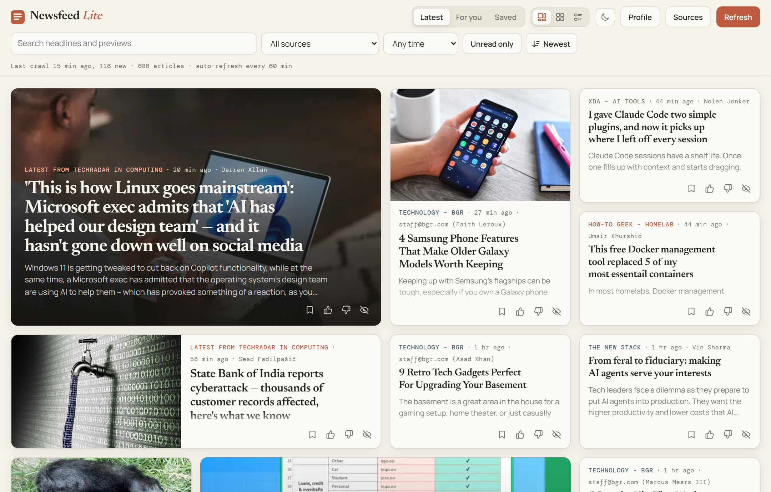Viewport: 771px width, 492px height.
Task: Save the Claude Code plugins article
Action: pos(691,189)
